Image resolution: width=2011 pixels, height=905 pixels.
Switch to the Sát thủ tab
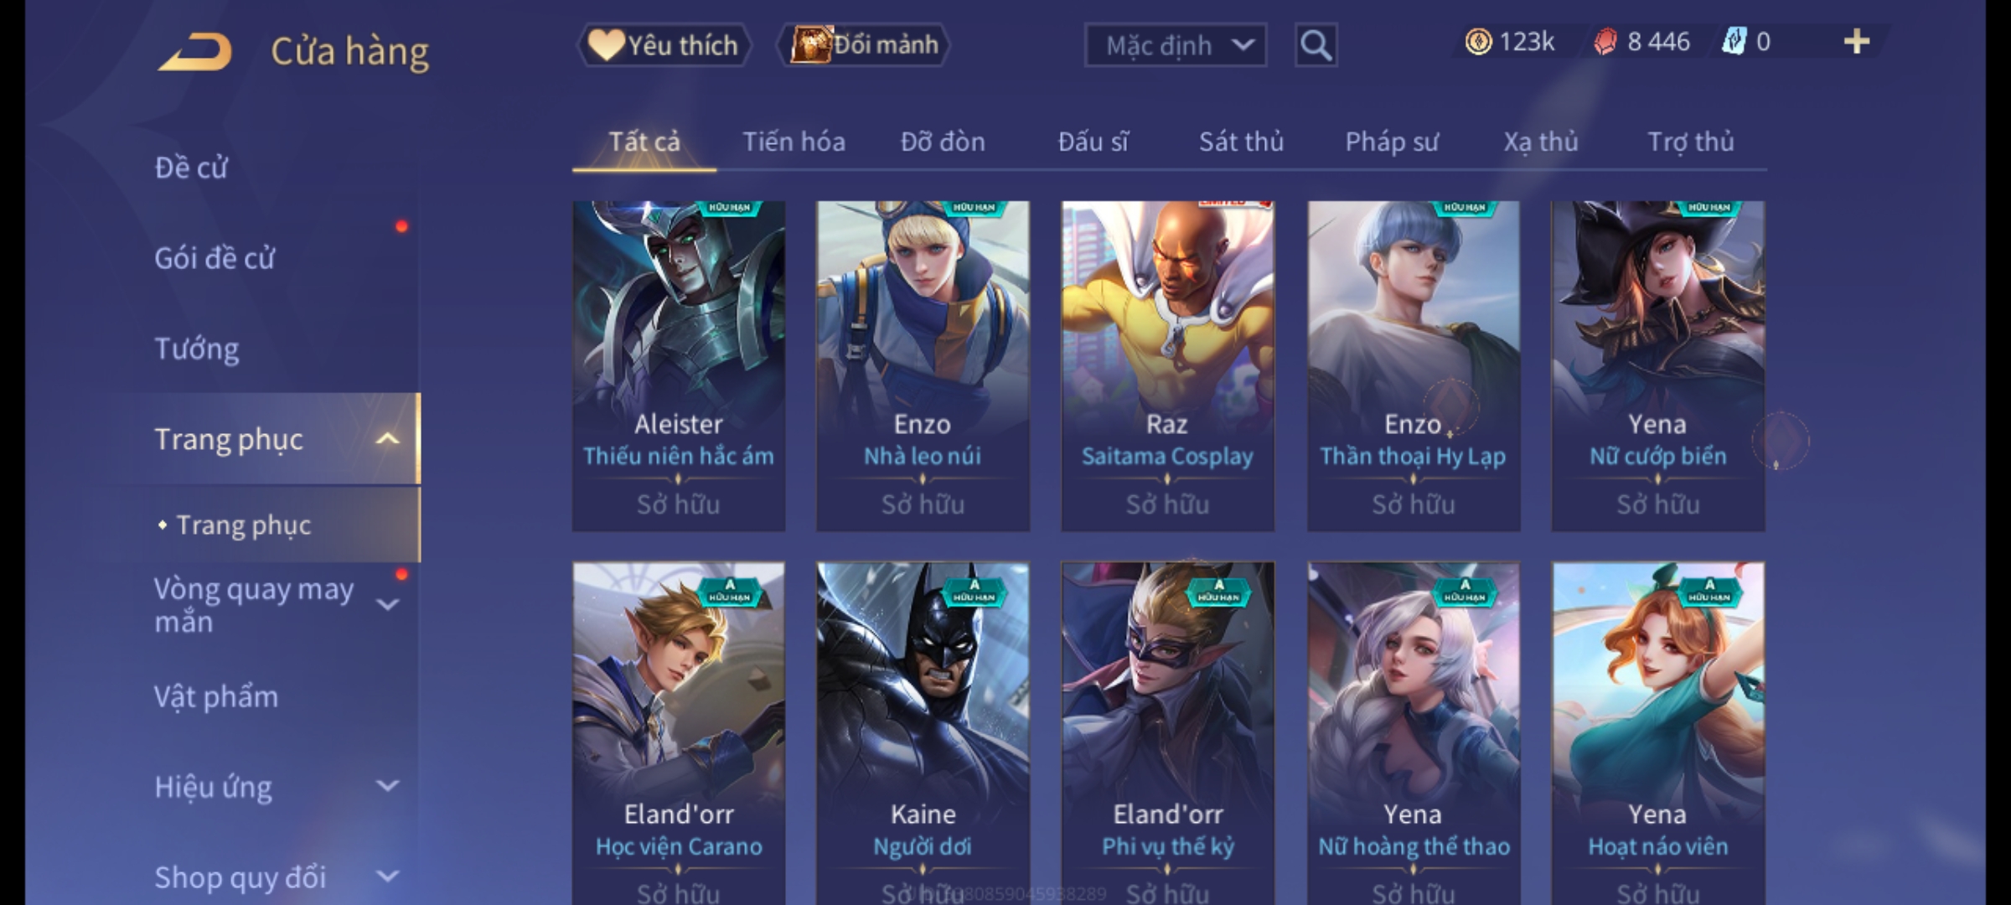coord(1241,142)
